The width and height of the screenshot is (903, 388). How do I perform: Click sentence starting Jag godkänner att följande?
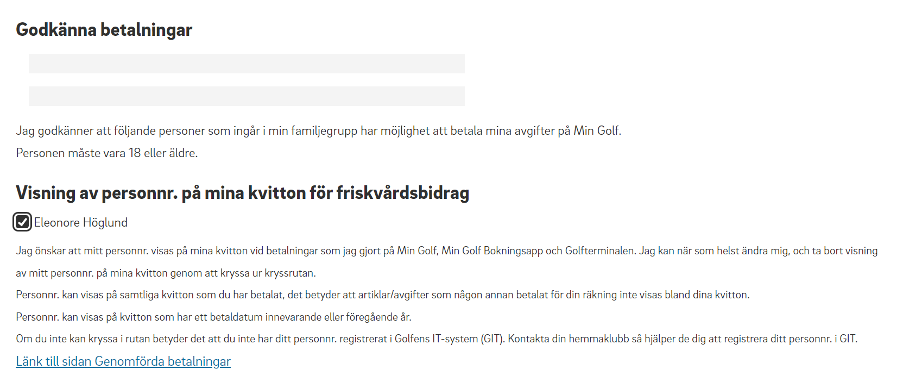tap(319, 131)
